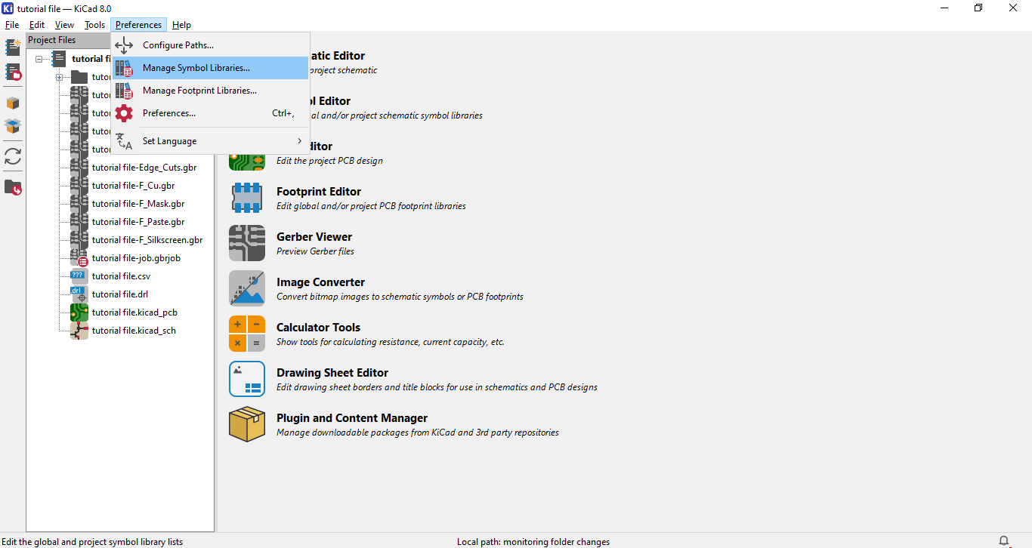
Task: Click the Gerber icon of Edge_Cuts.gbr
Action: point(79,168)
